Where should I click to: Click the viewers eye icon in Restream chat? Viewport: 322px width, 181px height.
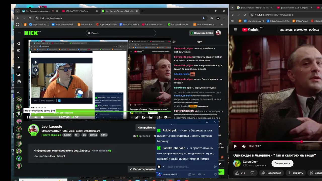point(199,174)
